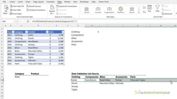Screen dimensions: 177x99
Task: Select the Data Validation List Source heading
Action: 85,74
